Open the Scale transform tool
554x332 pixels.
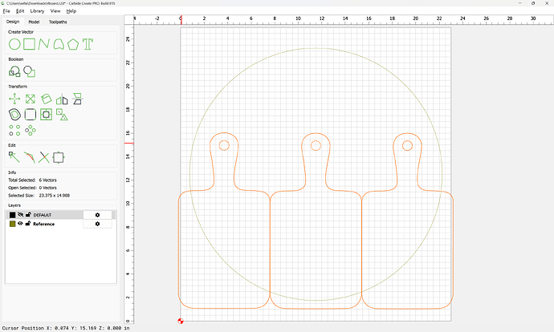[x=31, y=99]
